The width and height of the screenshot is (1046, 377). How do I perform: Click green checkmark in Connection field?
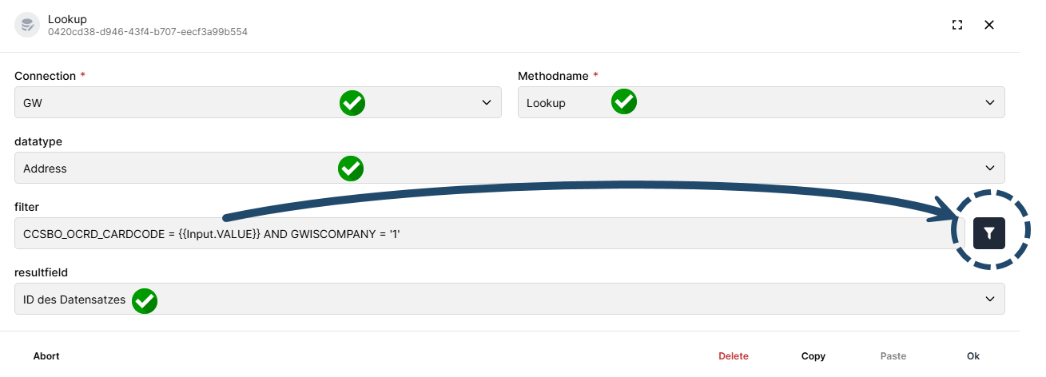[352, 102]
